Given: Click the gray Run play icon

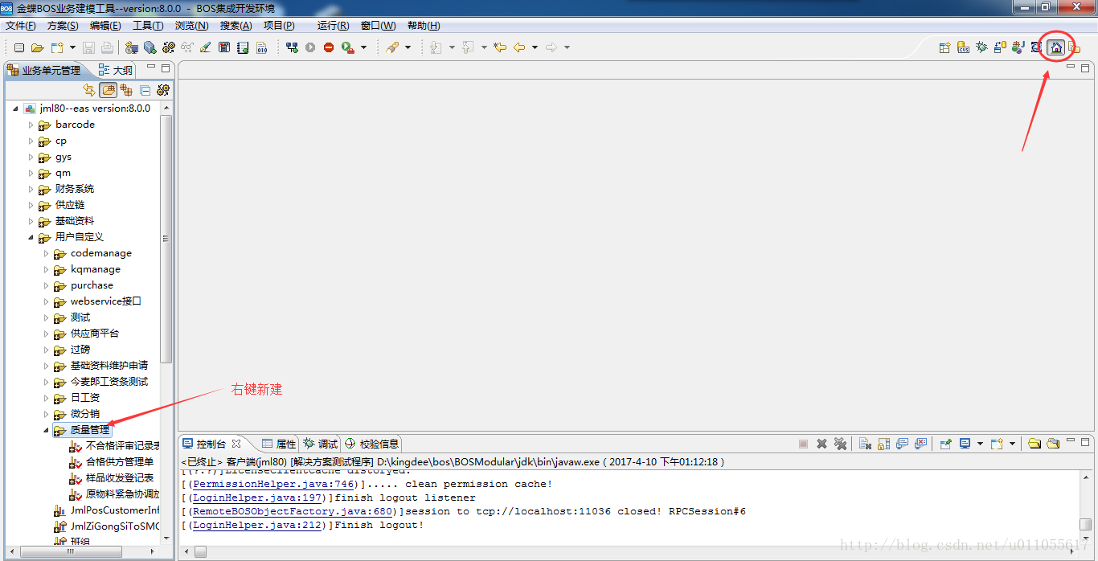Looking at the screenshot, I should tap(310, 48).
